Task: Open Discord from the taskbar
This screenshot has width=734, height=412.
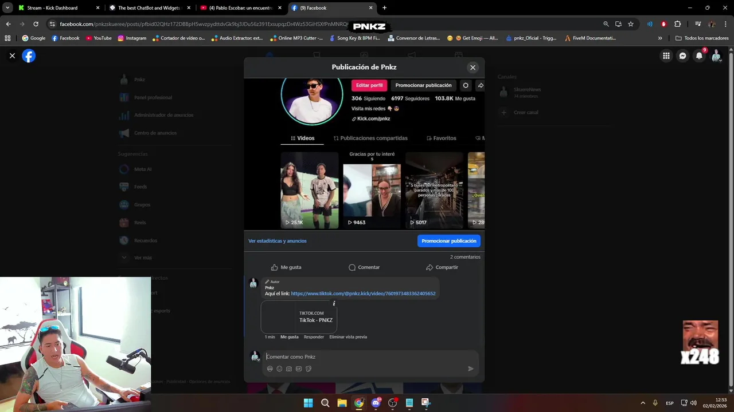Action: 376,403
